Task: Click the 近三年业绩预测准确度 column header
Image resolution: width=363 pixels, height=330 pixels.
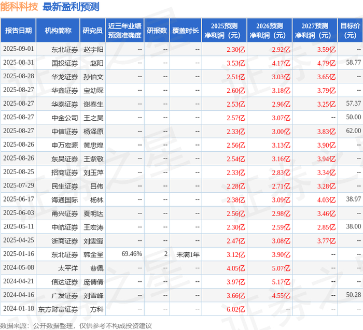Action: [124, 30]
